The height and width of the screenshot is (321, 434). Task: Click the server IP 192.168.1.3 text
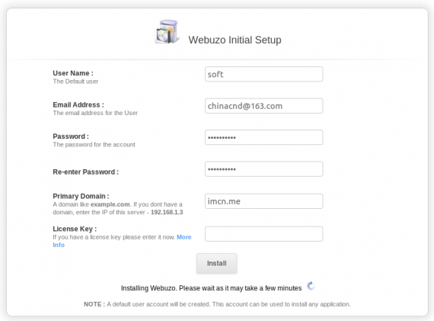click(167, 212)
